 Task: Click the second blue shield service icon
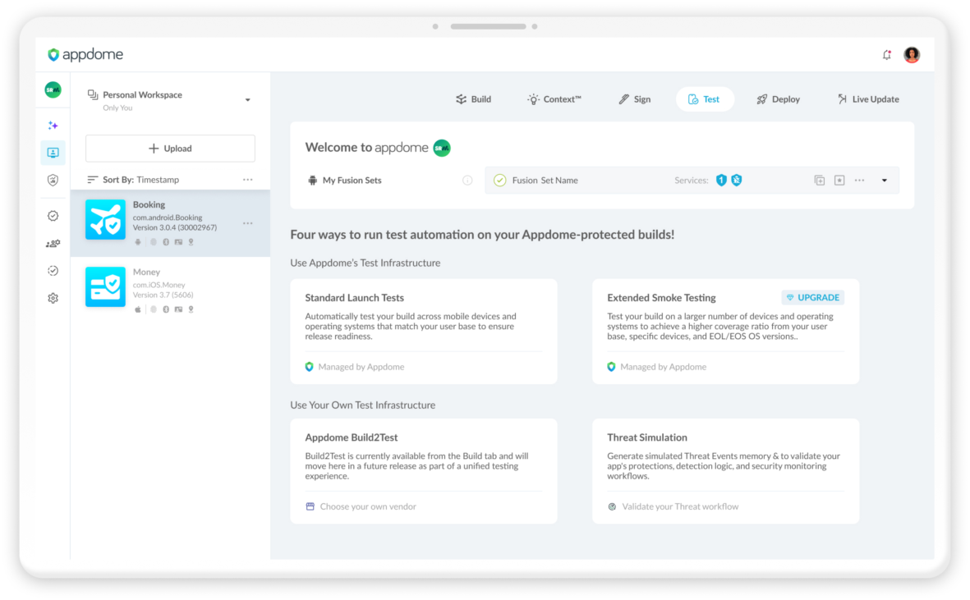point(737,180)
